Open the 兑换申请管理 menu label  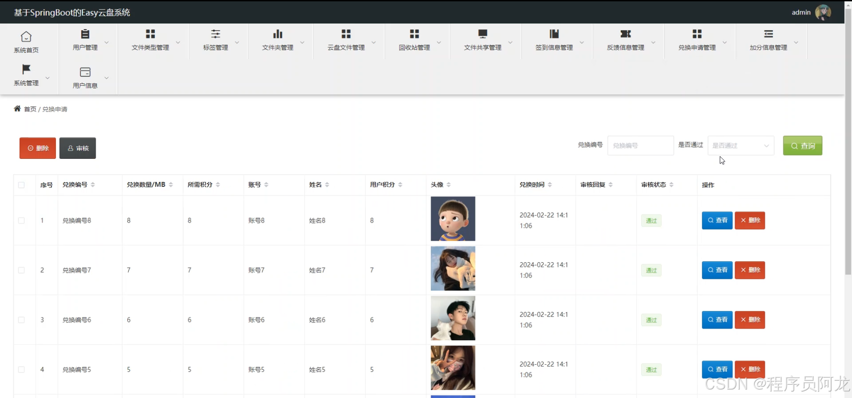point(697,47)
